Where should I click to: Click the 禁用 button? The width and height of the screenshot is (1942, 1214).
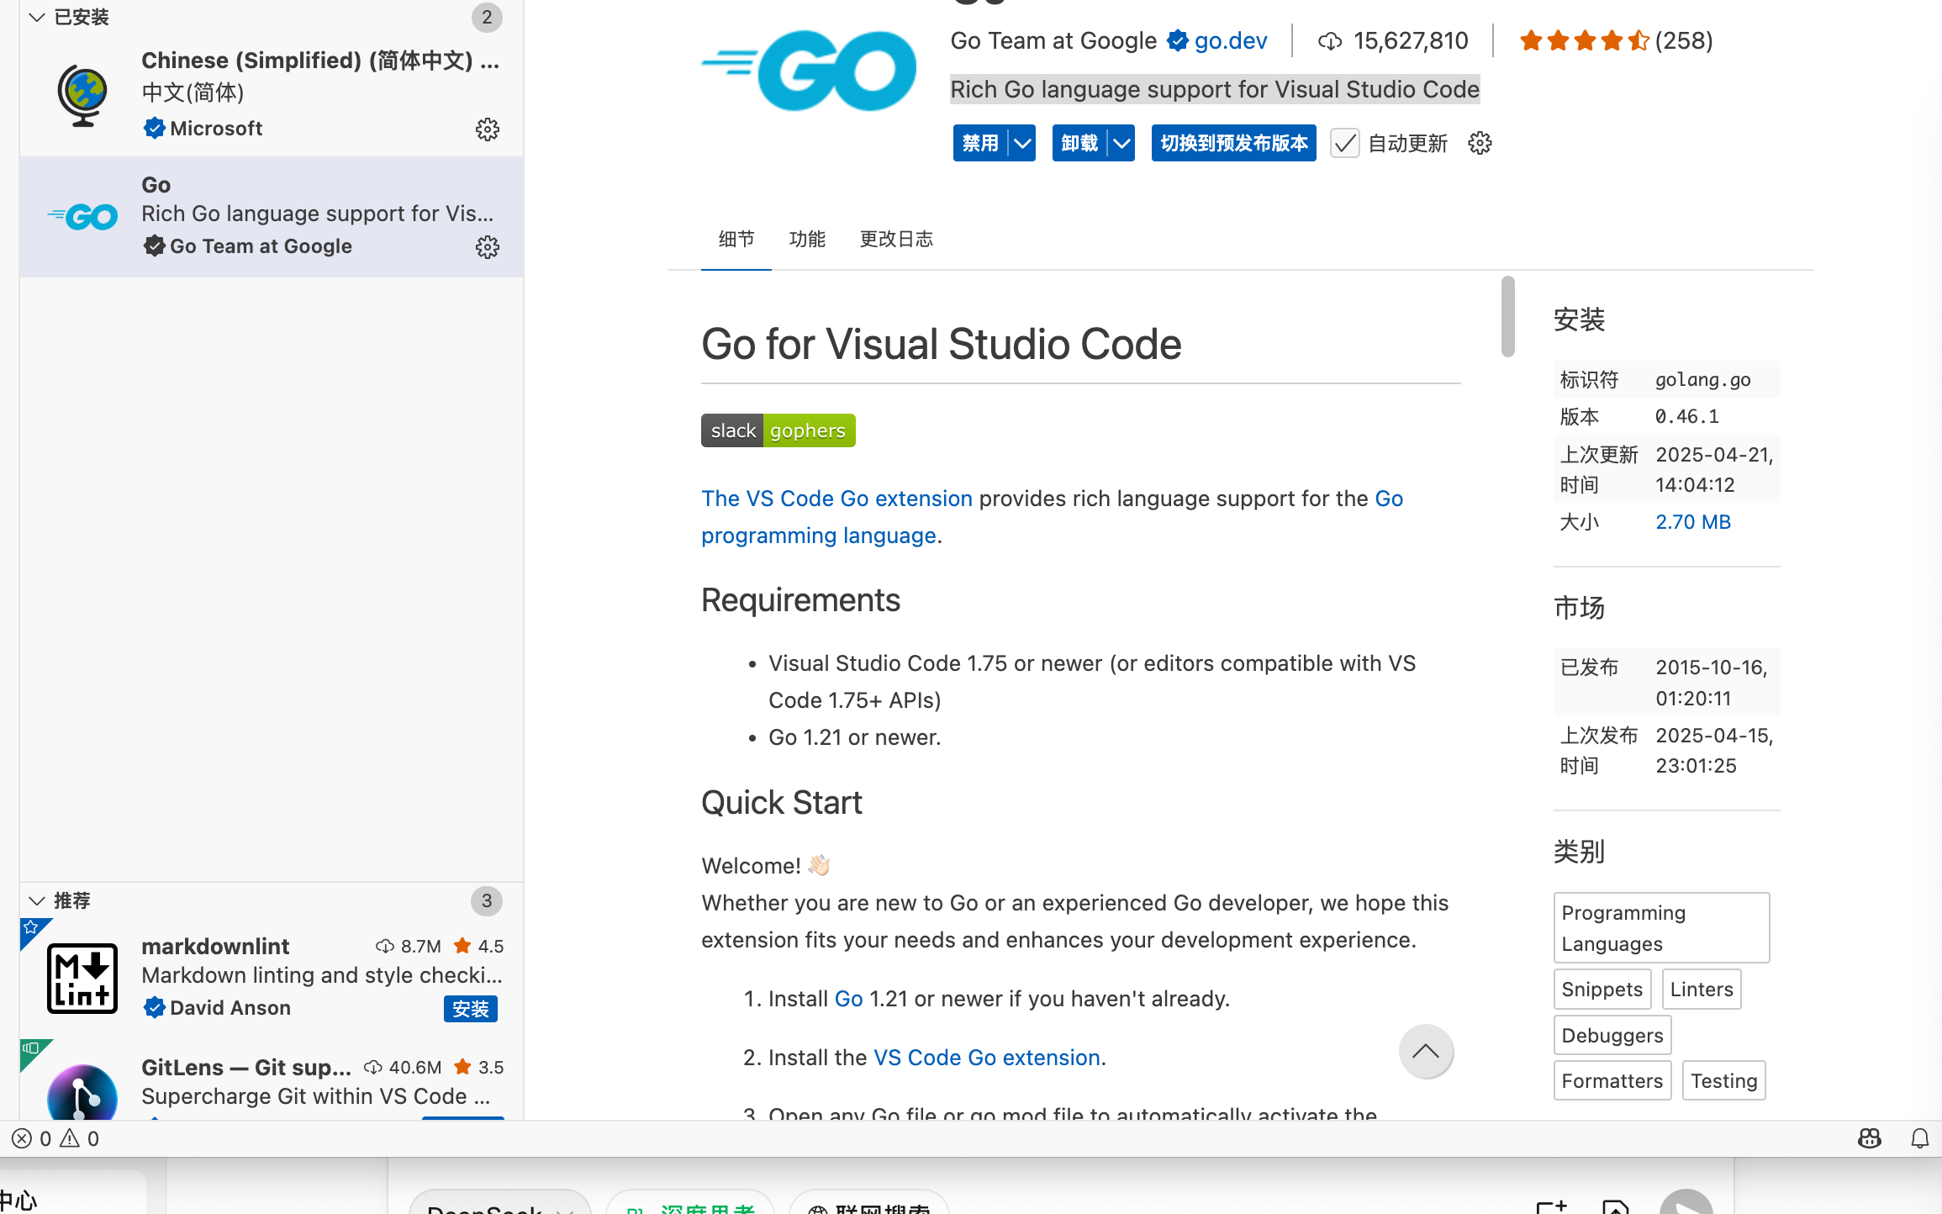pos(980,143)
